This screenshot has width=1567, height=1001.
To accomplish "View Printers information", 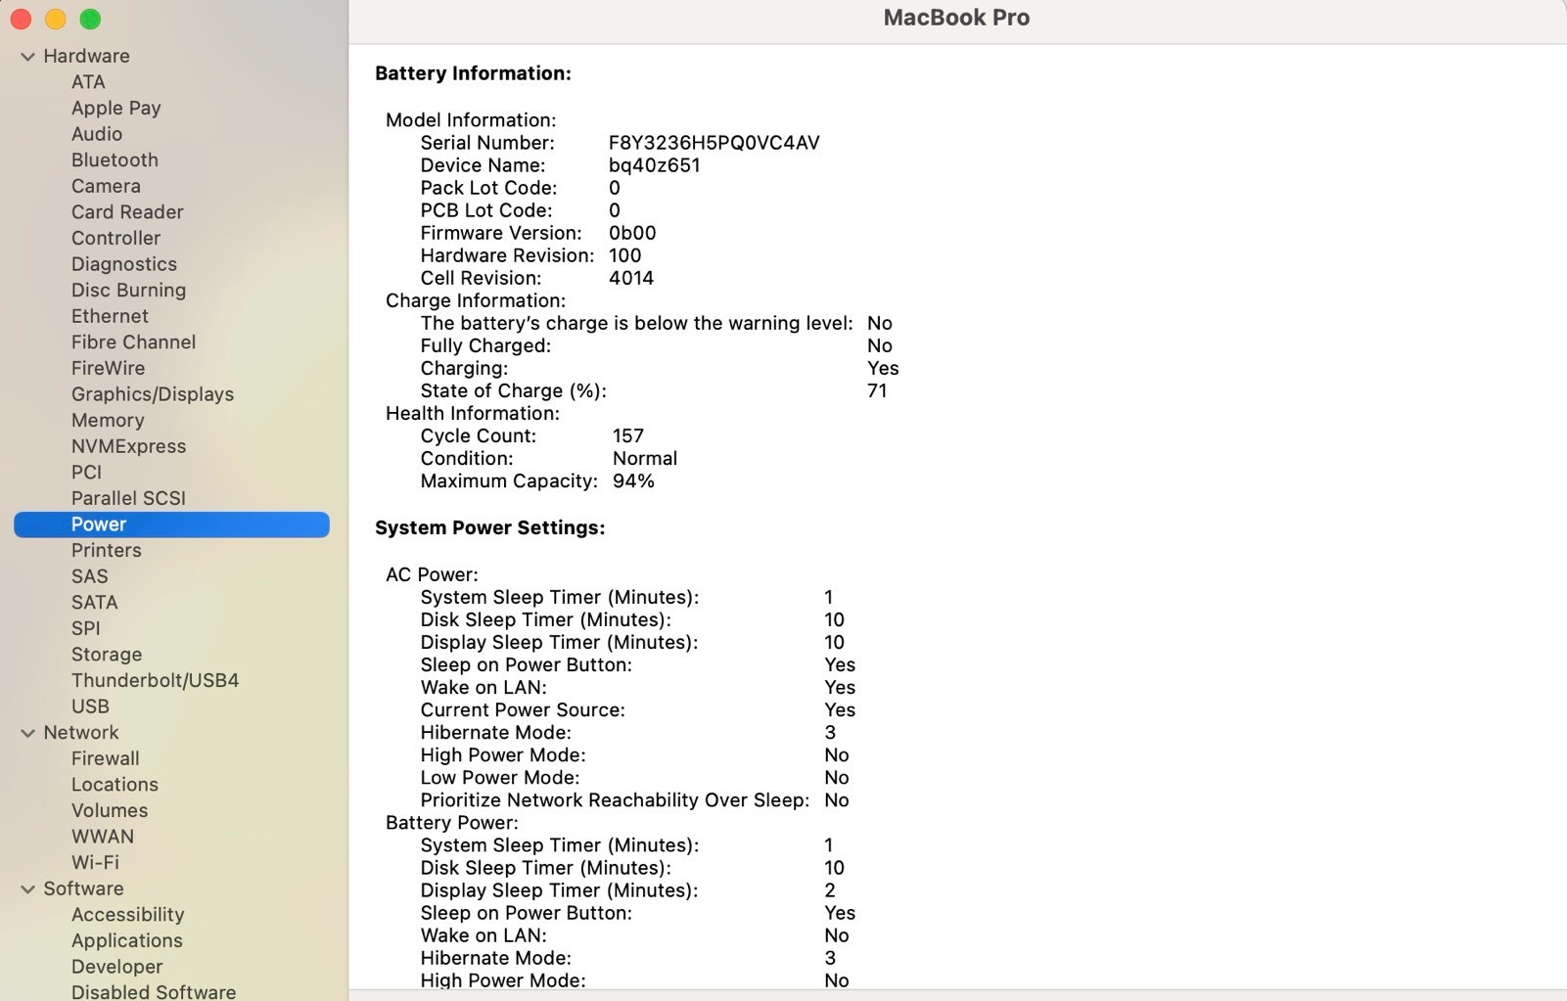I will click(106, 550).
